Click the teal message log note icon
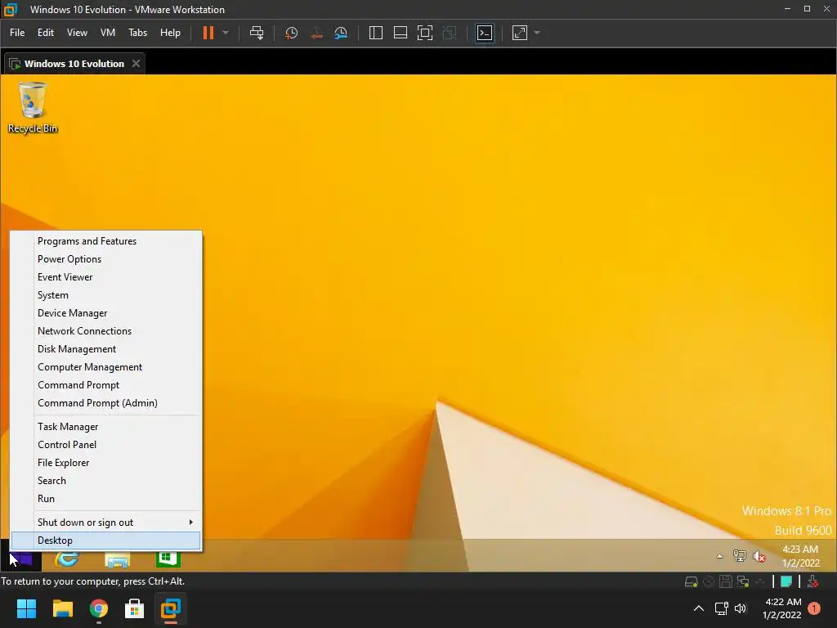837x628 pixels. click(786, 581)
